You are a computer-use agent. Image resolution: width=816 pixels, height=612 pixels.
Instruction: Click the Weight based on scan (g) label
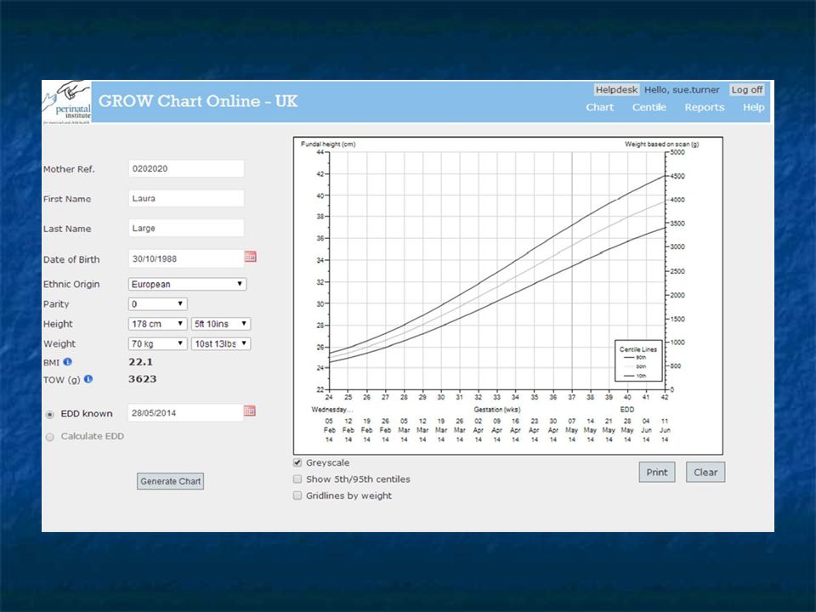[x=661, y=144]
